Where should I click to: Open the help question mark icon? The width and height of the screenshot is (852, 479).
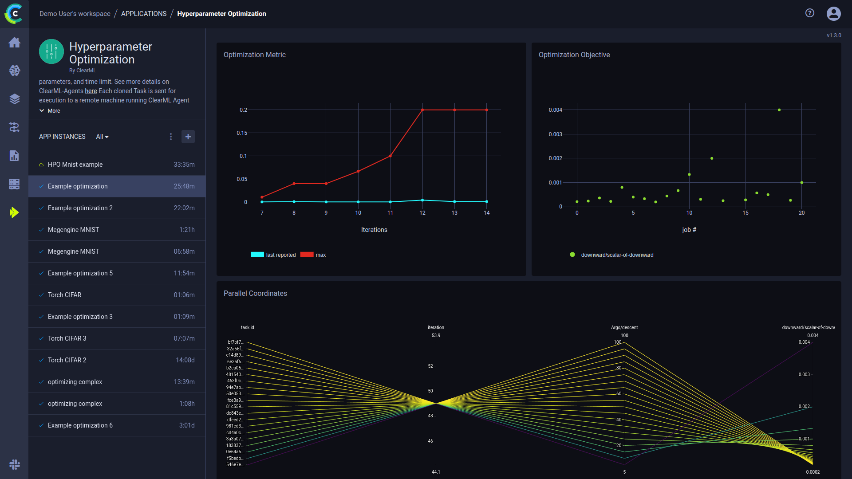coord(810,13)
